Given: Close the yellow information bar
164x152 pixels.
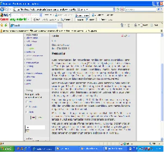Looking at the screenshot, I should (x=161, y=31).
